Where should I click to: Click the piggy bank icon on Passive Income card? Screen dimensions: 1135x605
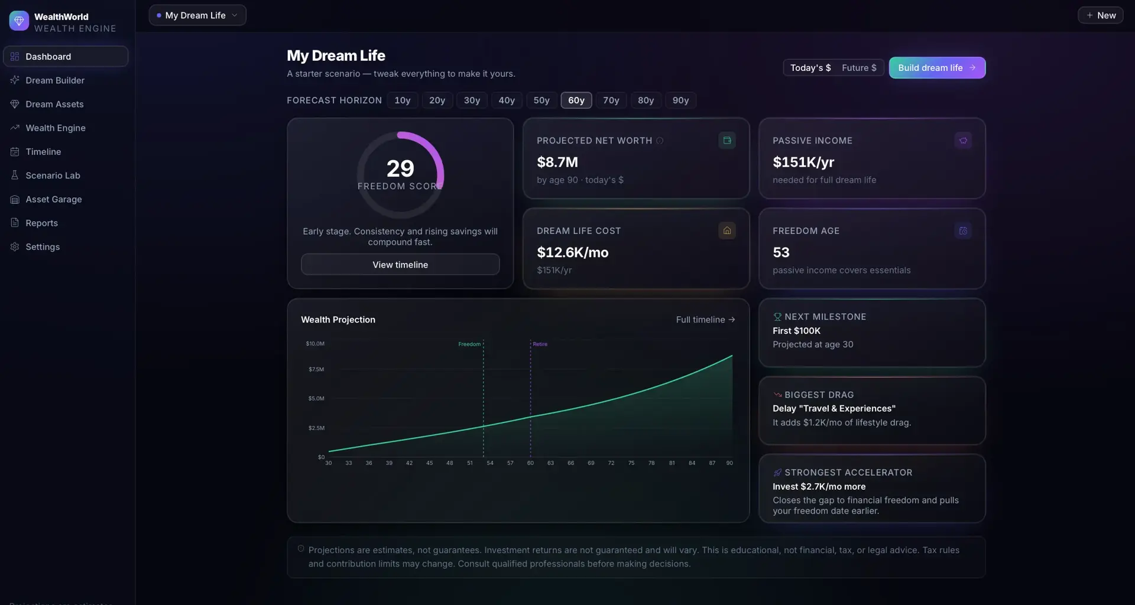[963, 141]
